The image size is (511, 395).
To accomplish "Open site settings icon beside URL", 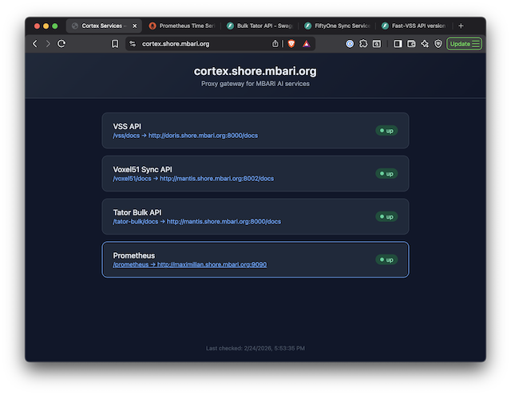I will click(x=133, y=44).
